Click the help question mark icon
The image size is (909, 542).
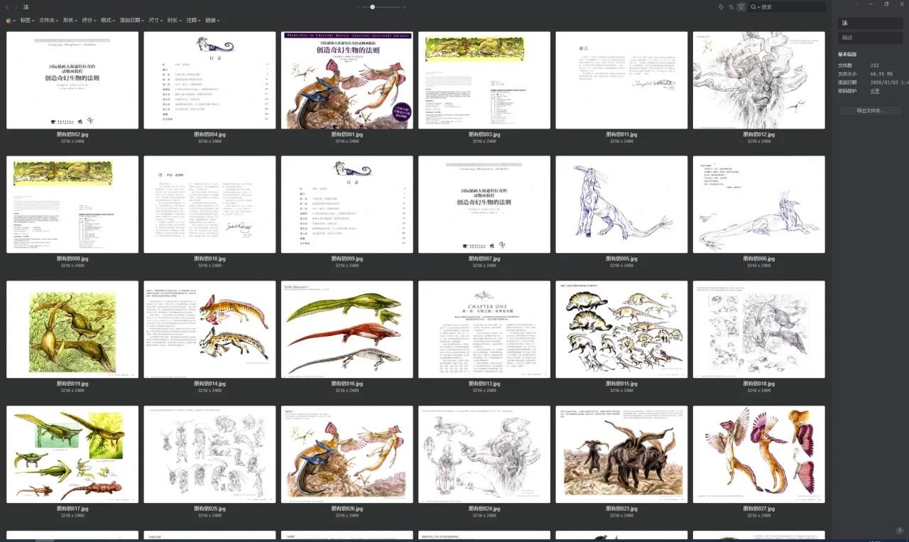[899, 531]
